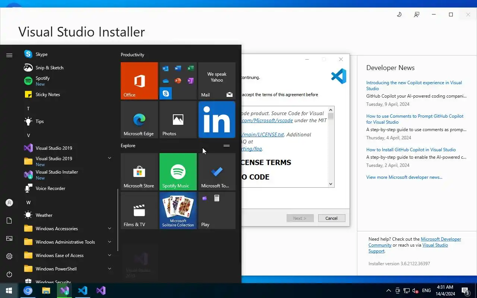Open Settings from the Start menu sidebar
Image resolution: width=477 pixels, height=298 pixels.
pos(9,256)
